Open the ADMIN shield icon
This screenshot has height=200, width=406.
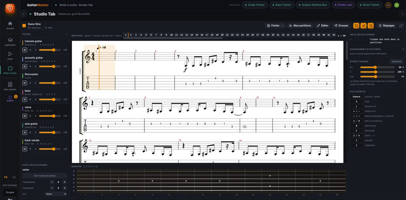click(x=10, y=97)
